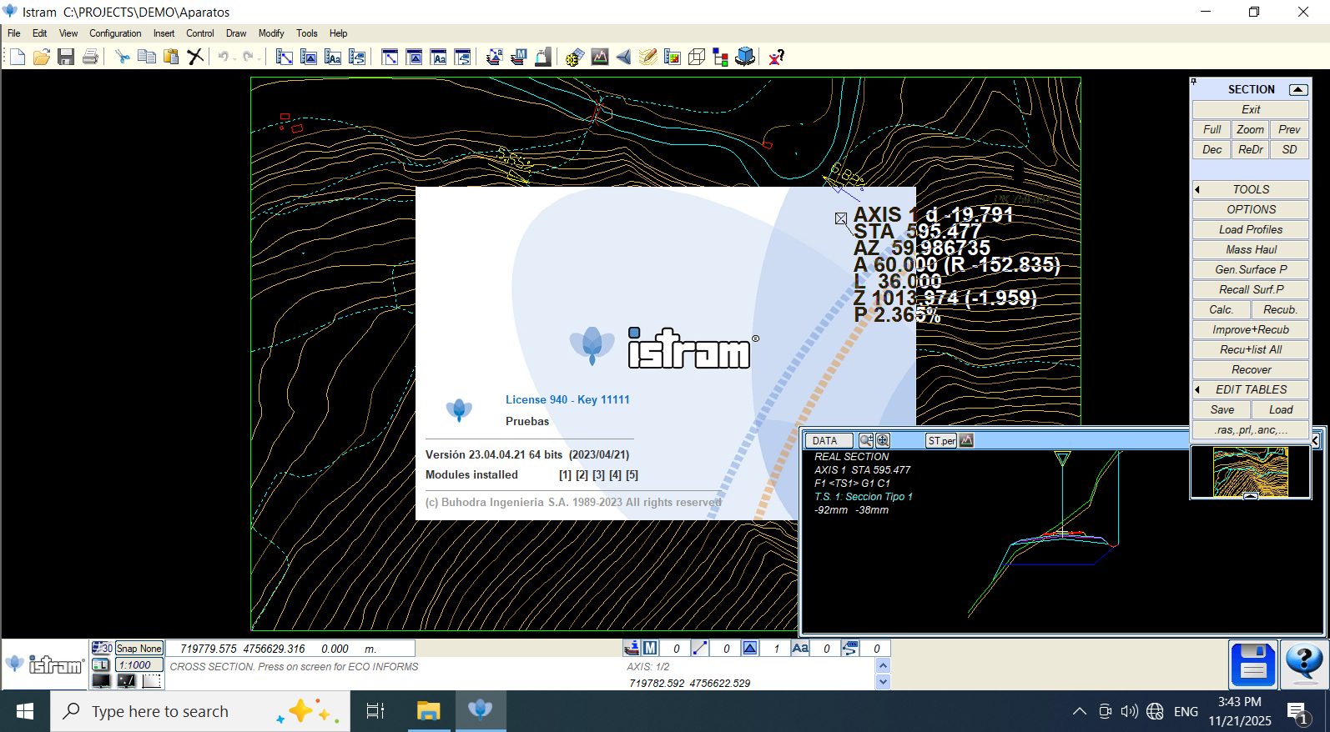Image resolution: width=1330 pixels, height=732 pixels.
Task: Click the terrain map overview thumbnail
Action: (x=1250, y=471)
